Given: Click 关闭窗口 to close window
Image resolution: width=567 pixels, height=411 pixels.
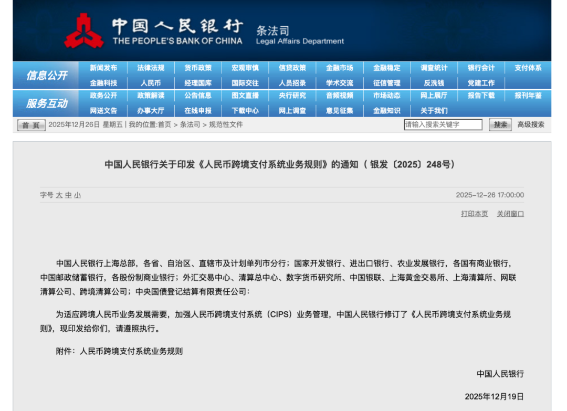Looking at the screenshot, I should (510, 214).
